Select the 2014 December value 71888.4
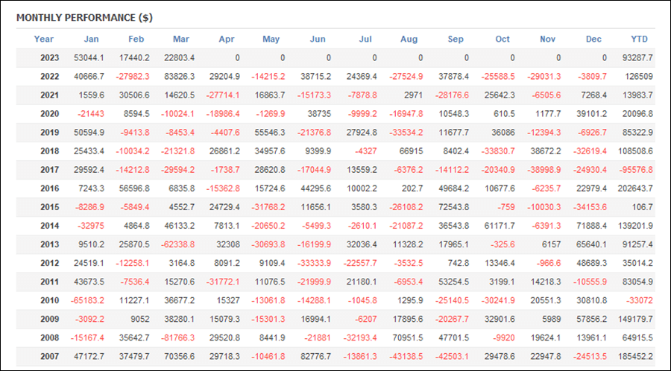Image resolution: width=671 pixels, height=371 pixels. pos(592,226)
